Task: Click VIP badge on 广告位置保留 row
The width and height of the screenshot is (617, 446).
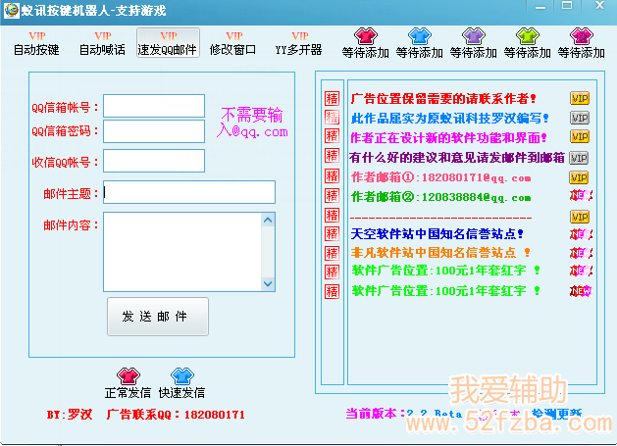Action: (580, 98)
